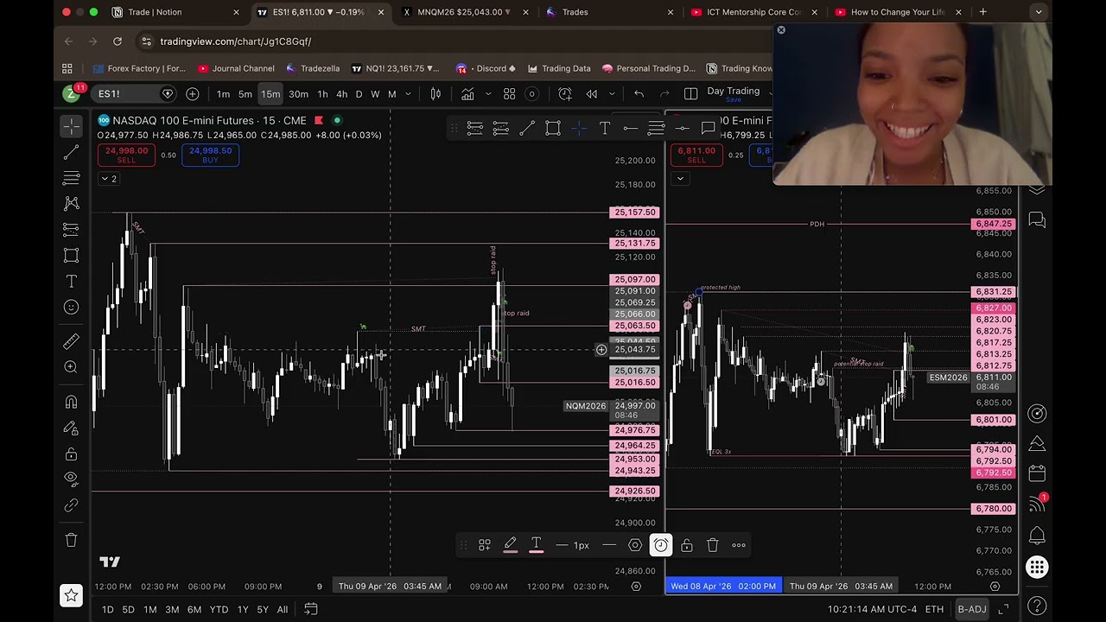Click the drawing text color swatch

[536, 545]
